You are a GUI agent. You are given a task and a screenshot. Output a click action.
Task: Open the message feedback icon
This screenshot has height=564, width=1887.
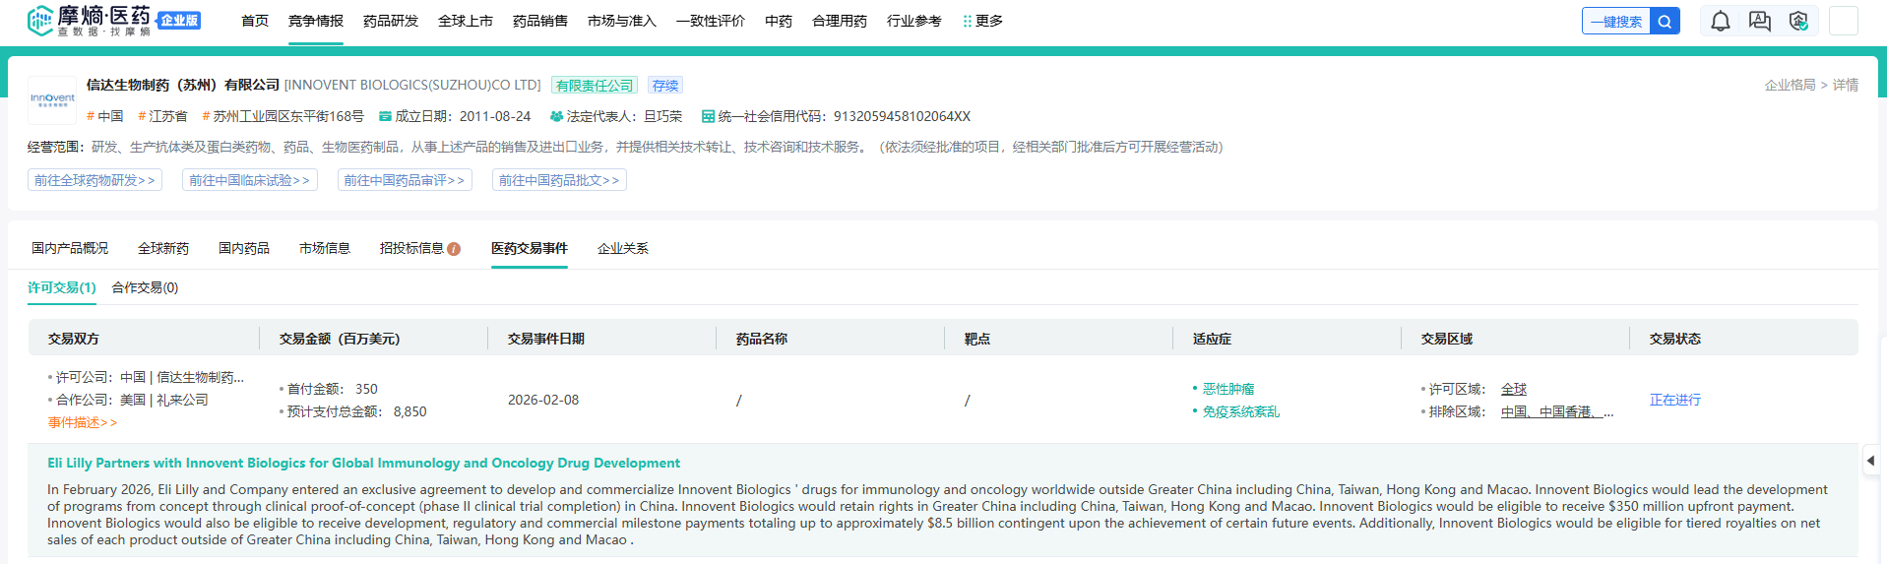click(x=1759, y=21)
